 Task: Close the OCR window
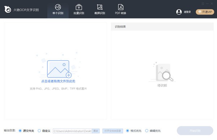pyautogui.click(x=212, y=4)
